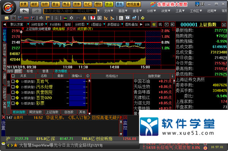Check the 页岩气 row checkbox
This screenshot has width=228, height=151.
click(13, 81)
